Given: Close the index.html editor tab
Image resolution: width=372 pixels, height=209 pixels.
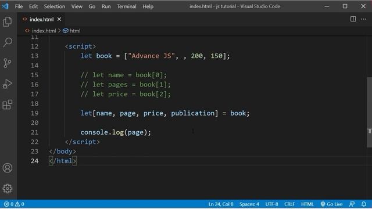Looking at the screenshot, I should point(59,19).
